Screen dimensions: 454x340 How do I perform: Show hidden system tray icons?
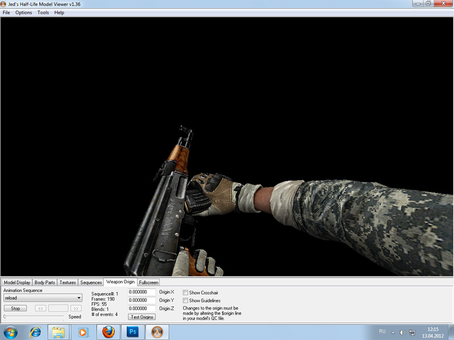coord(394,331)
